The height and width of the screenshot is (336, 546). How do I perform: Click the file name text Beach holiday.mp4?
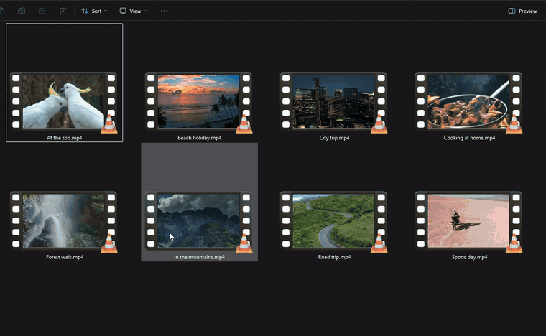coord(199,138)
